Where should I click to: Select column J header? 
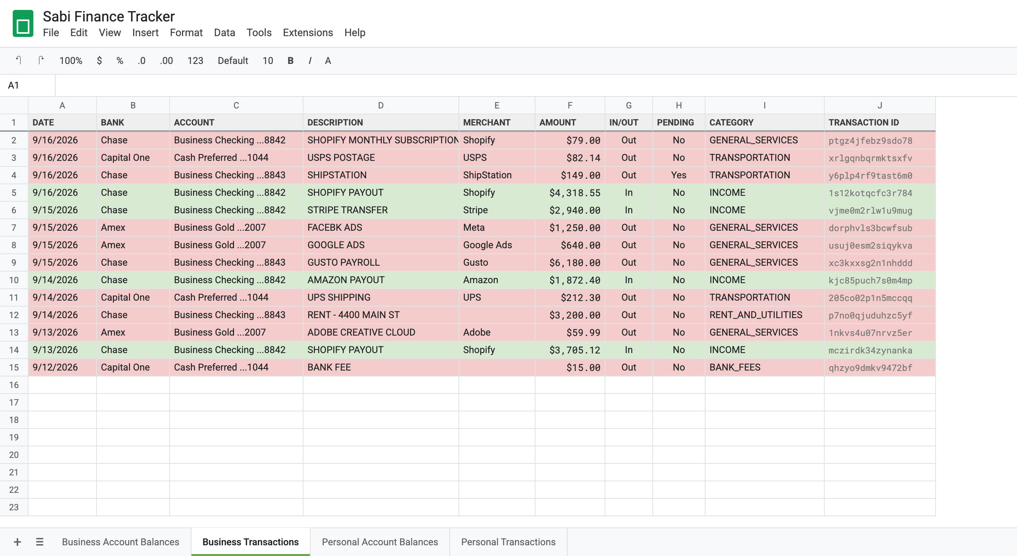click(x=880, y=105)
